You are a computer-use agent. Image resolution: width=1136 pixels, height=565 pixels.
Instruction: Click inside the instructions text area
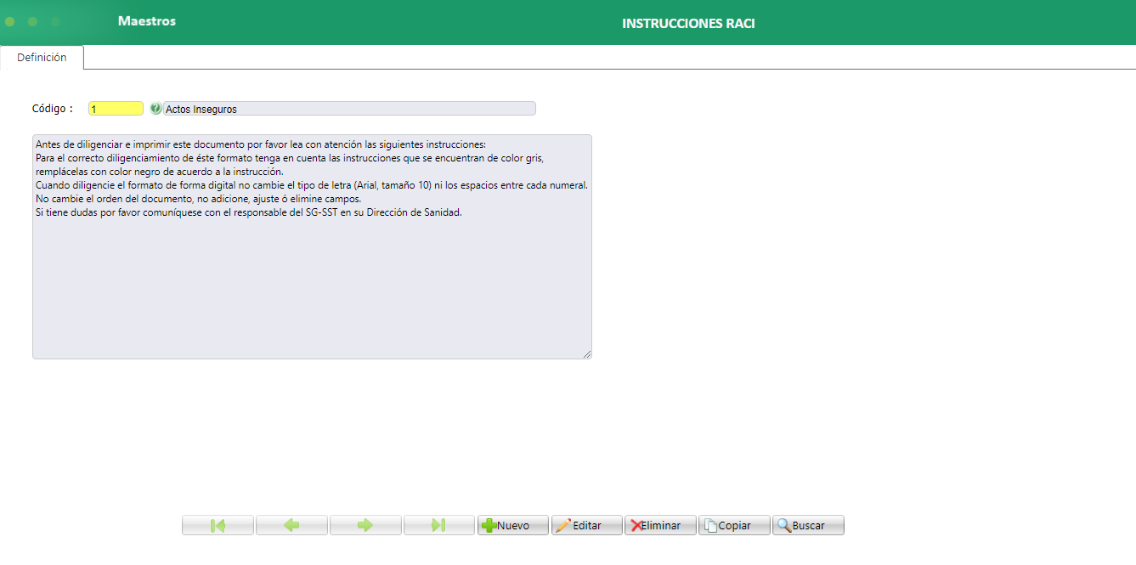[x=312, y=246]
